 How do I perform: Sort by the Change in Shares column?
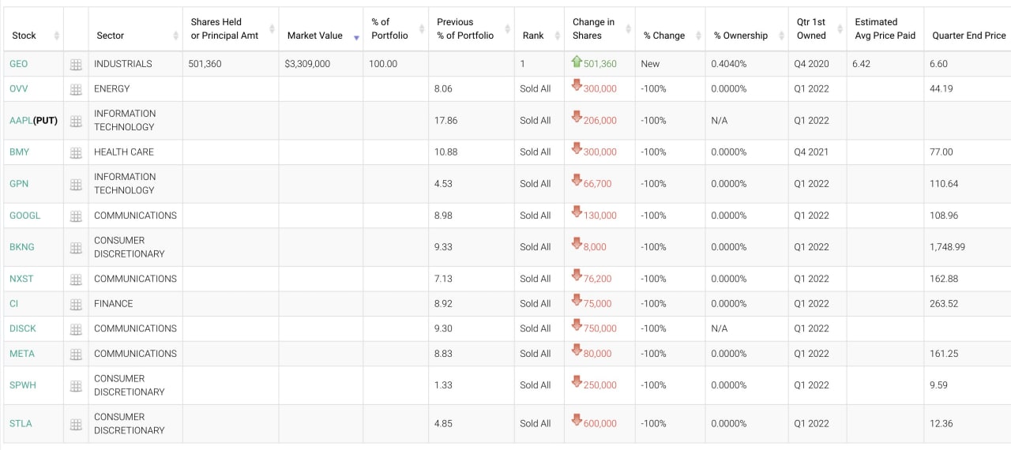(593, 29)
